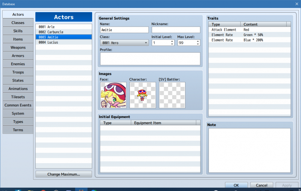The width and height of the screenshot is (301, 191).
Task: Open the Terms tab
Action: click(x=18, y=130)
